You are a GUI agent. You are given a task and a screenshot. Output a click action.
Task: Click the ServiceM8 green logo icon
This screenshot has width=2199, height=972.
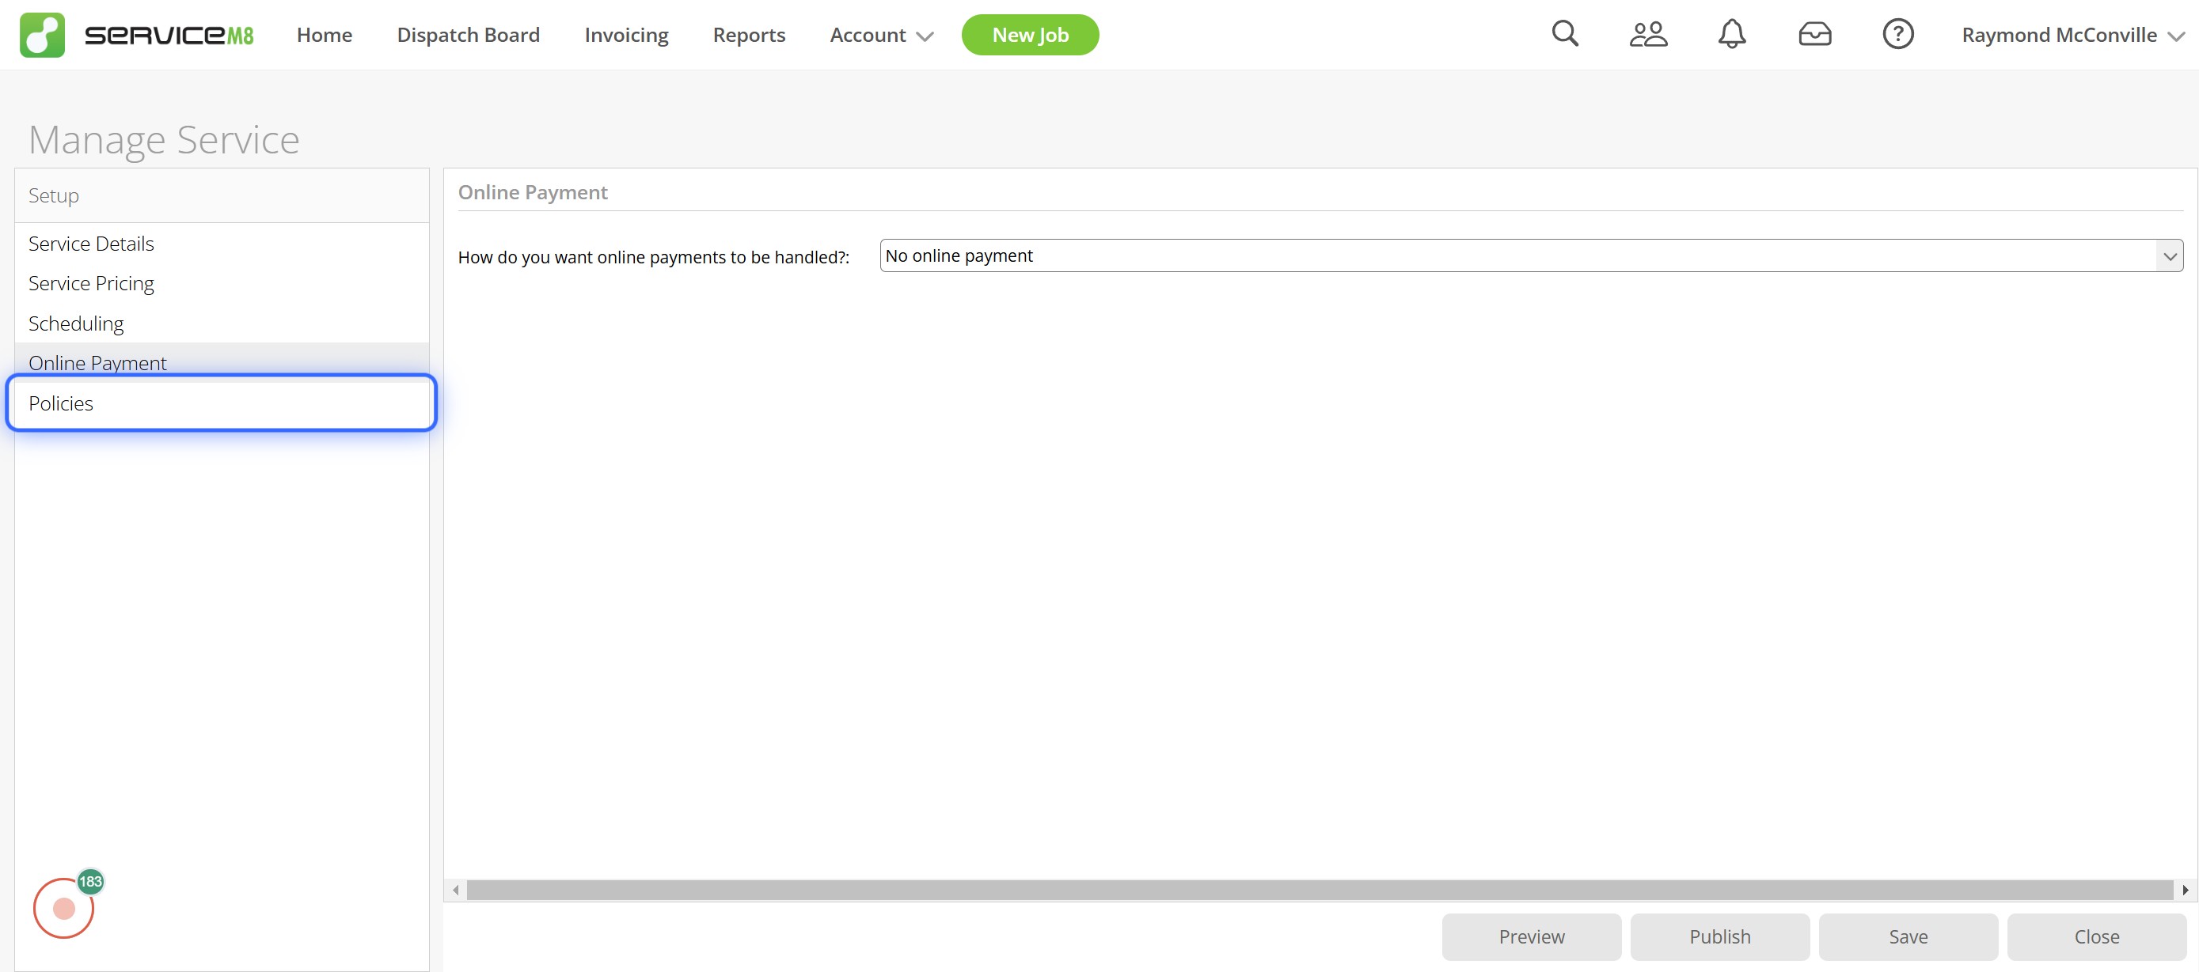pyautogui.click(x=42, y=35)
